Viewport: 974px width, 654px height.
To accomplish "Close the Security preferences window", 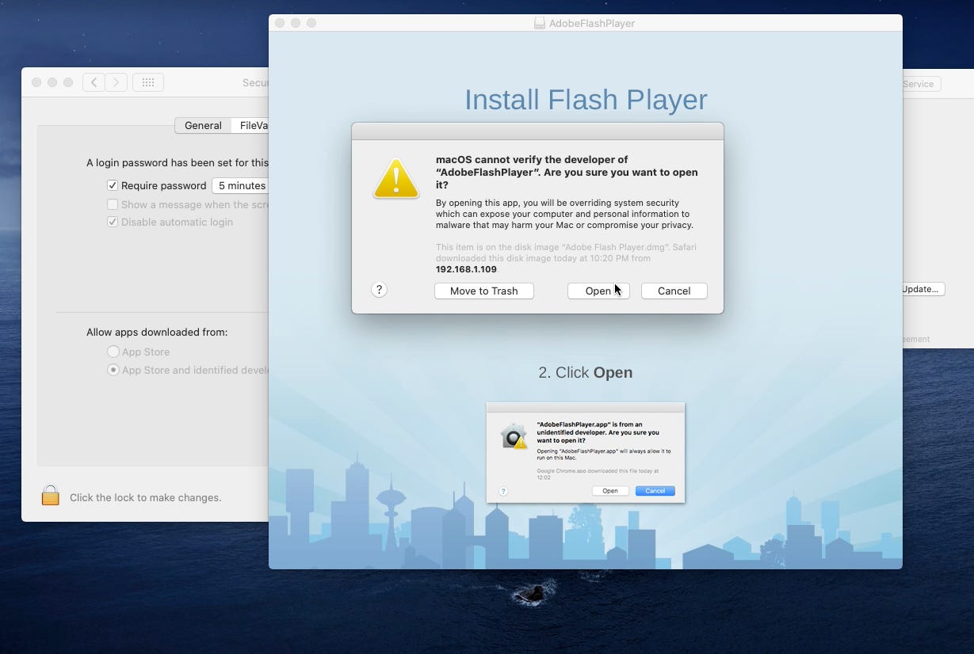I will pyautogui.click(x=36, y=82).
